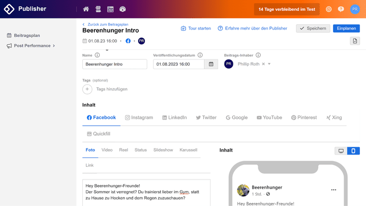Click into the Name input field
366x206 pixels.
tap(114, 64)
